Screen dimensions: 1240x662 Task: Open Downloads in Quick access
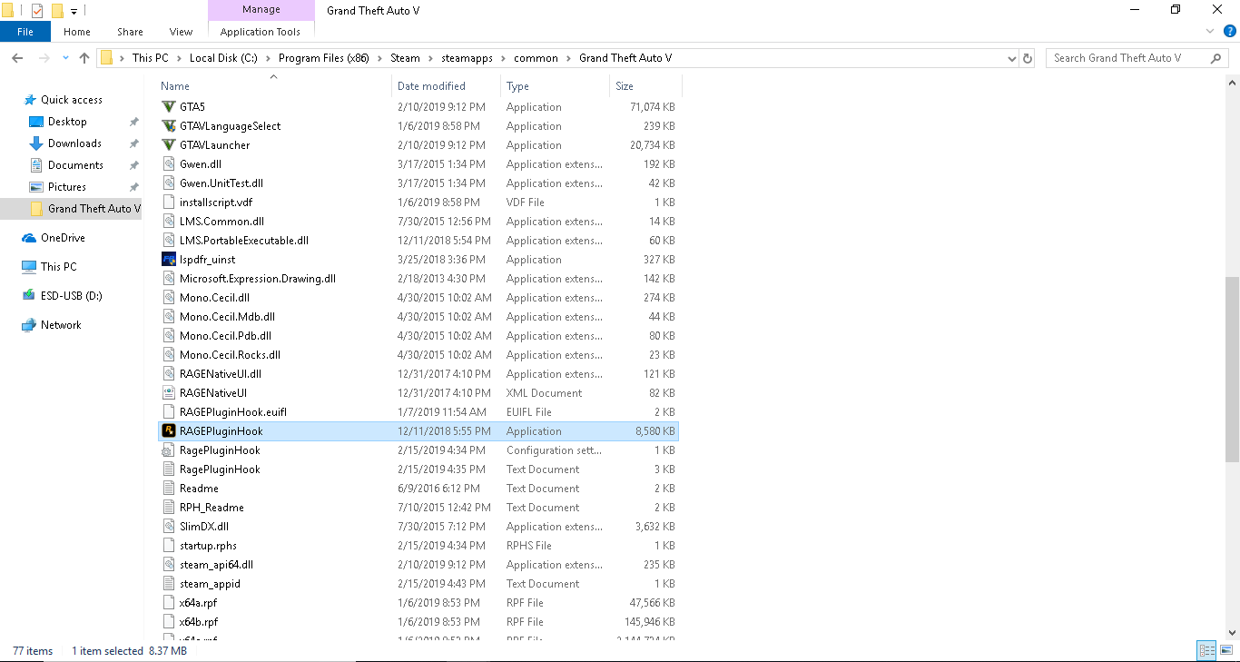[74, 143]
